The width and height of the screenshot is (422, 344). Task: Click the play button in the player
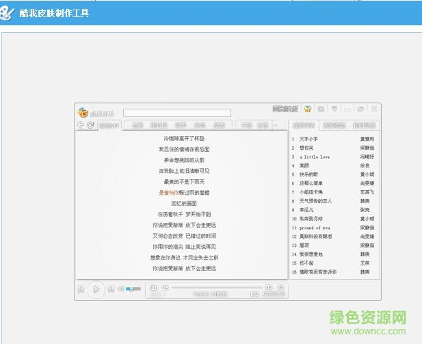(x=96, y=290)
